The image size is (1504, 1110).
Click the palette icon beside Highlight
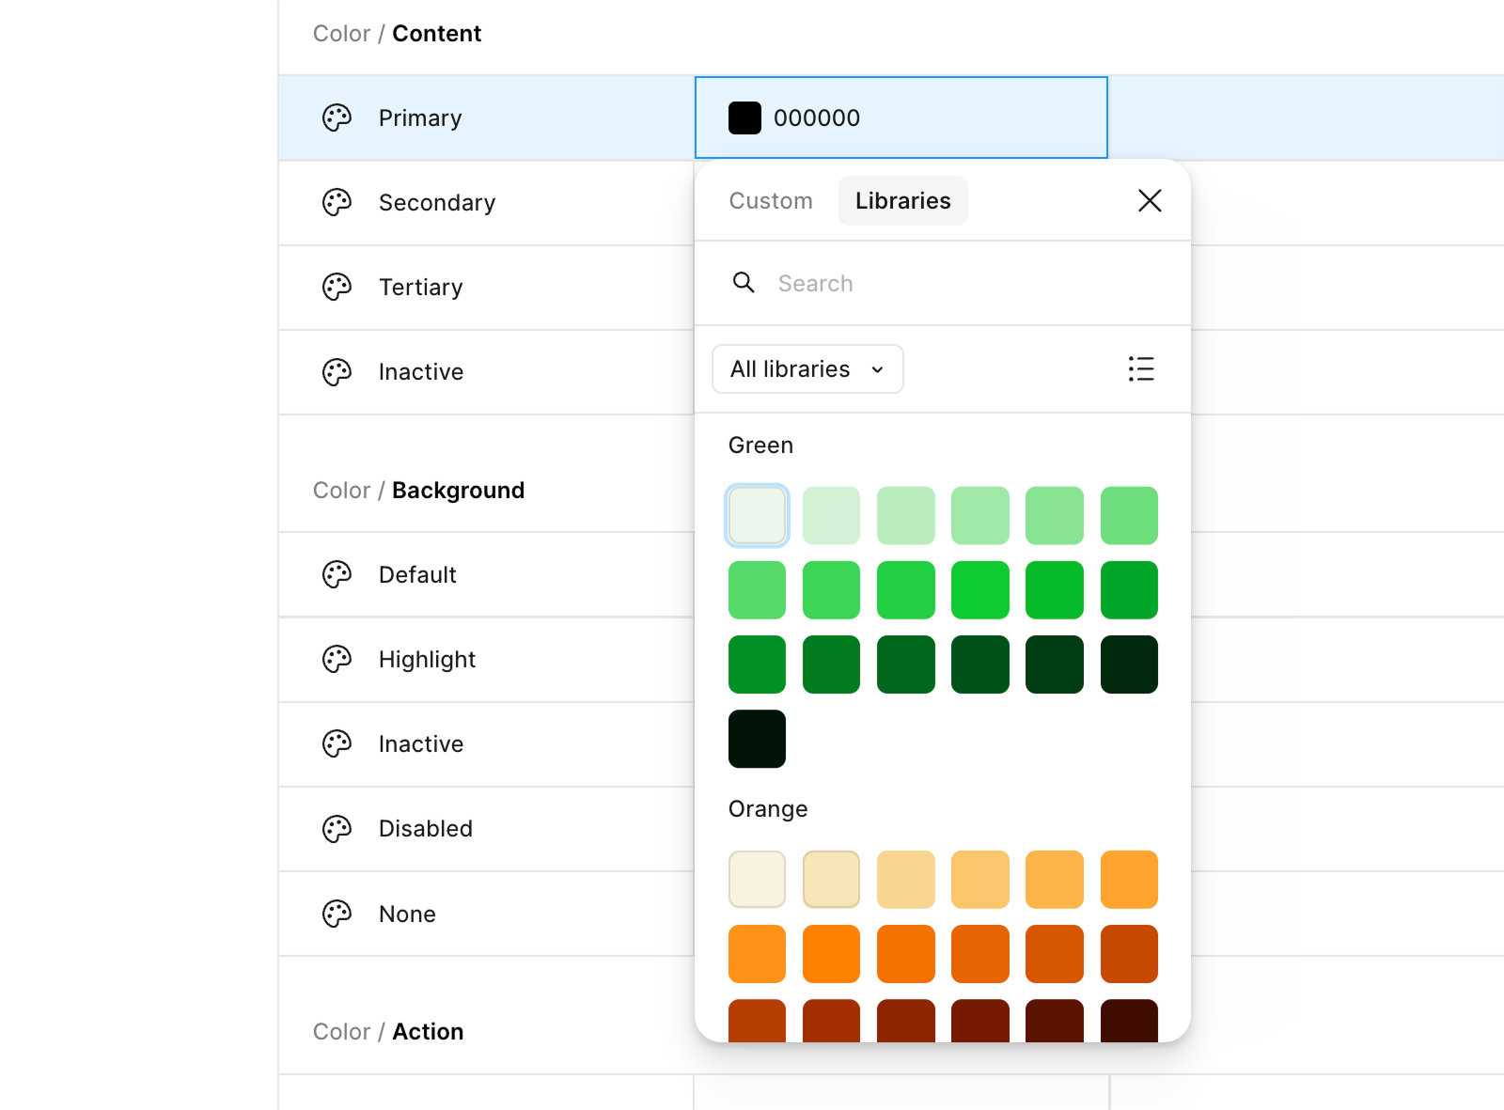point(337,660)
